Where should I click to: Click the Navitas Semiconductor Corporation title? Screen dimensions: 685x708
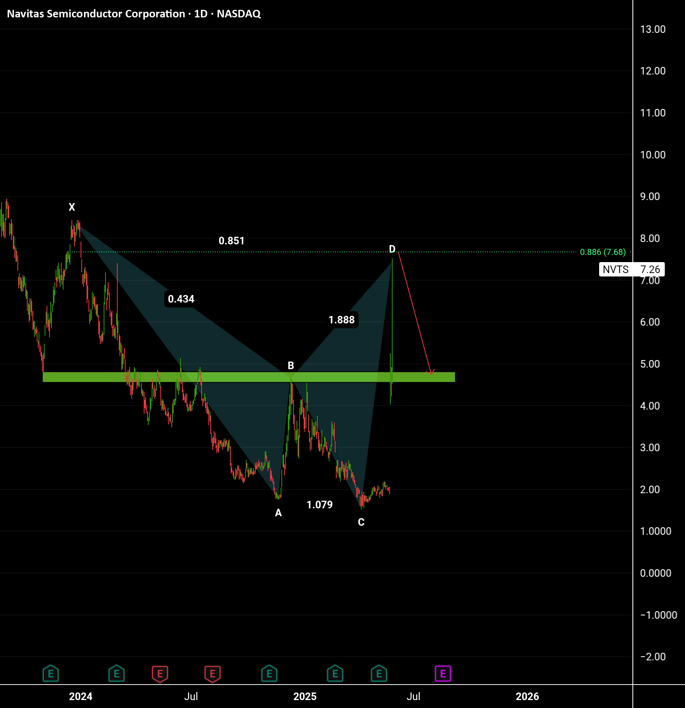(96, 14)
